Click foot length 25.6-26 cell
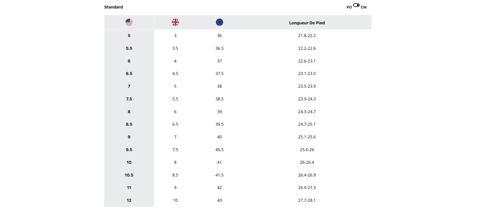The width and height of the screenshot is (496, 220). pos(307,150)
